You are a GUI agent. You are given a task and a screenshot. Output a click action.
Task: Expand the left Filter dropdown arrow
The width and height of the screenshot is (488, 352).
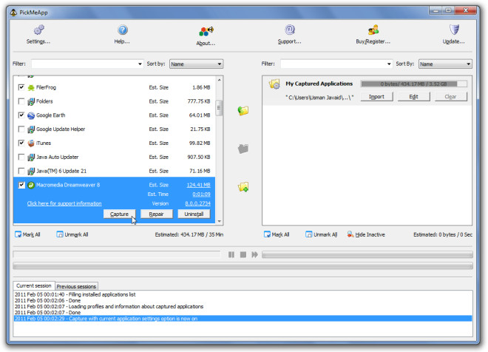pyautogui.click(x=140, y=64)
